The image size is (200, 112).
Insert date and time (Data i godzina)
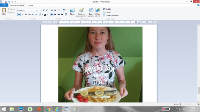point(91,12)
